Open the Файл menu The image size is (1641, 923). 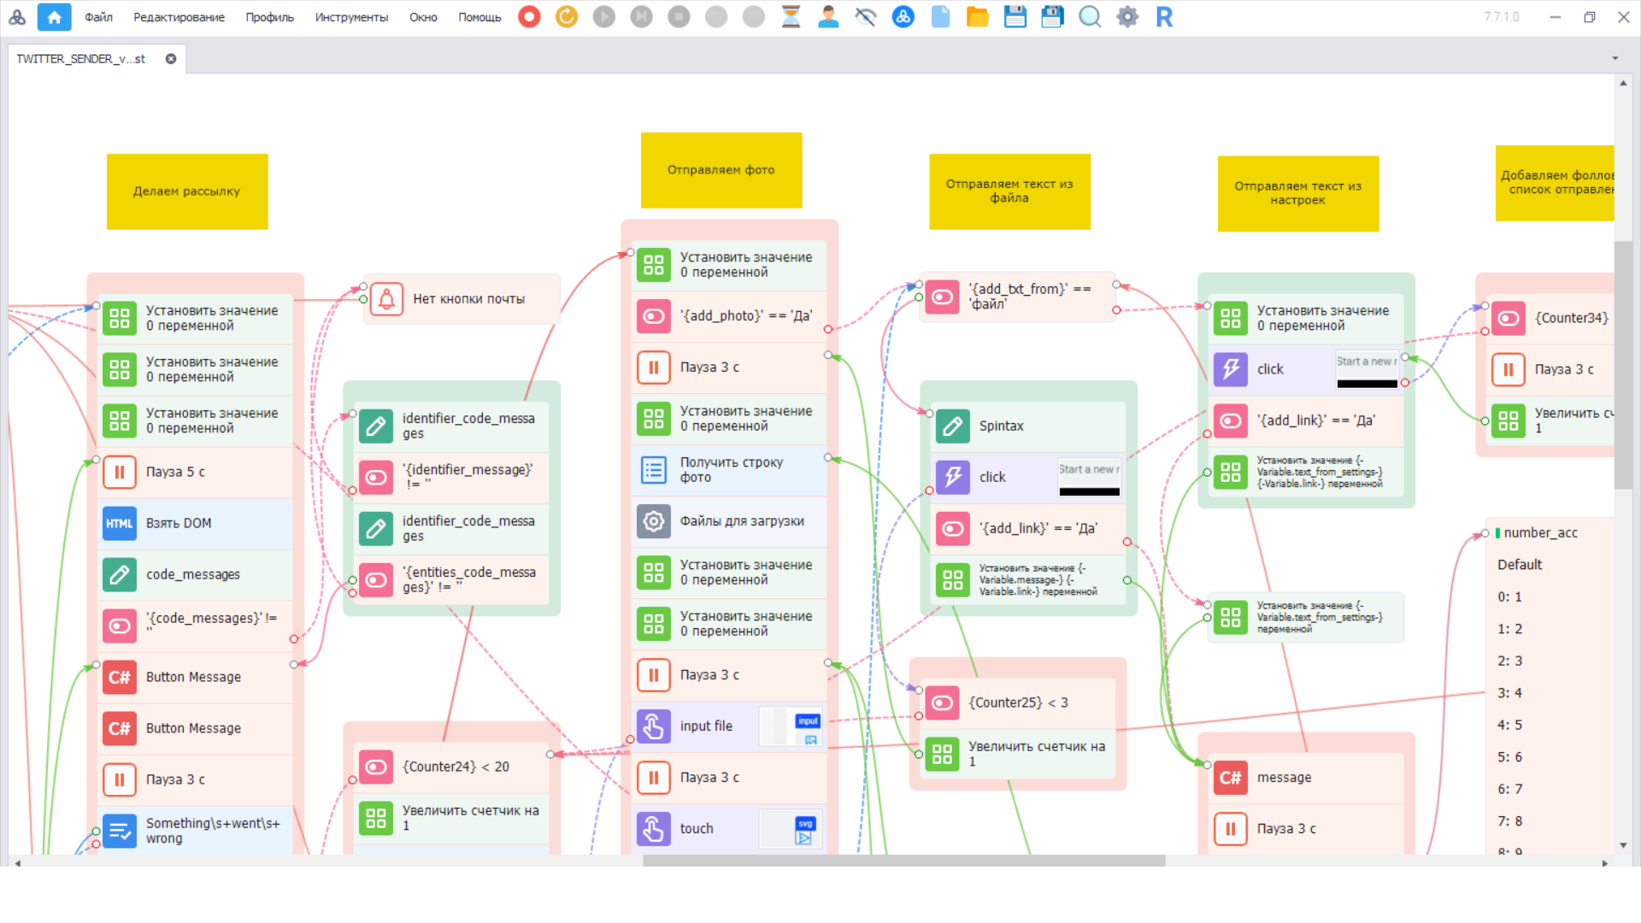pos(98,17)
